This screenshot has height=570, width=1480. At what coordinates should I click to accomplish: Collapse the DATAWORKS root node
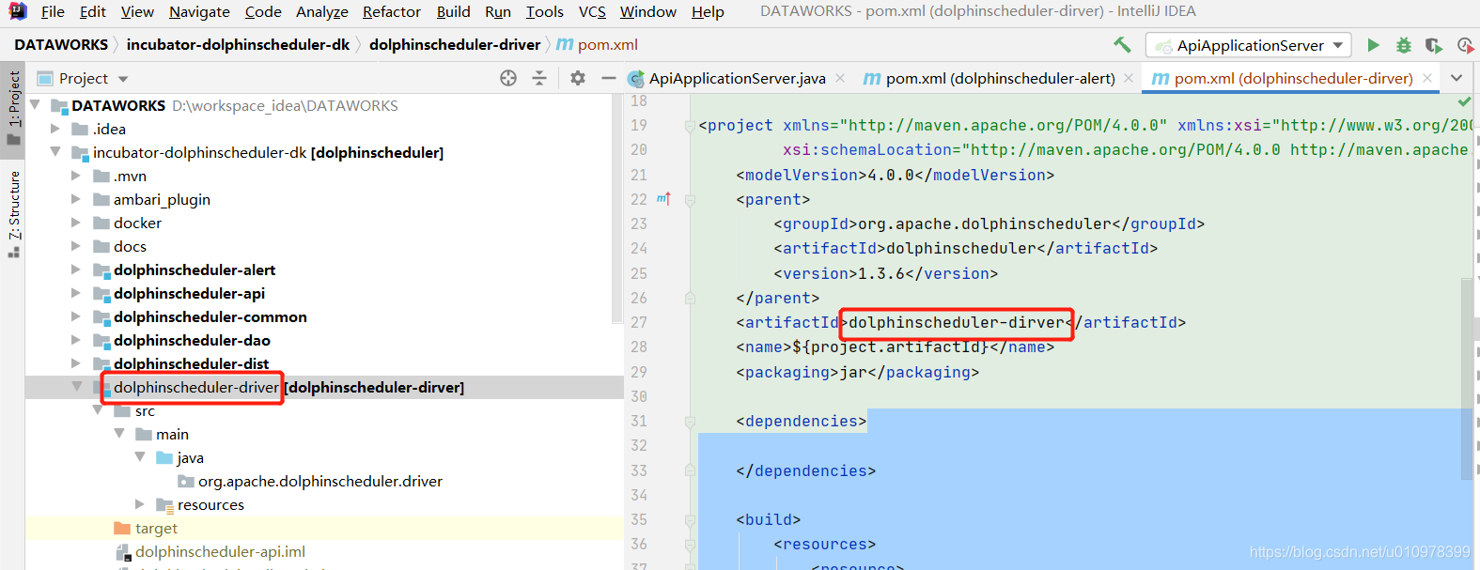(35, 105)
